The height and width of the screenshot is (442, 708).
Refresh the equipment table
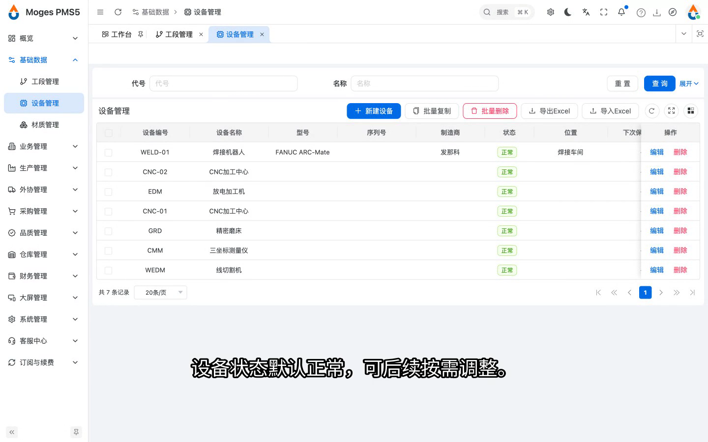[652, 111]
